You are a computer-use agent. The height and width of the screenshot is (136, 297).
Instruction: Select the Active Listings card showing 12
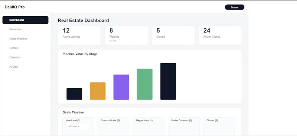(79, 35)
